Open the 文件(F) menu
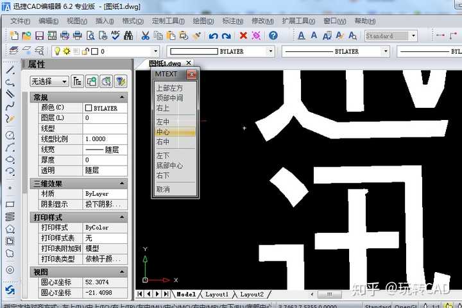Image resolution: width=462 pixels, height=308 pixels. coord(21,21)
